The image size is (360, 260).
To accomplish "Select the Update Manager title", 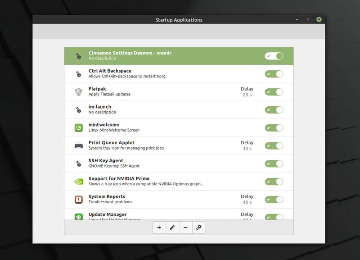I will pos(108,214).
